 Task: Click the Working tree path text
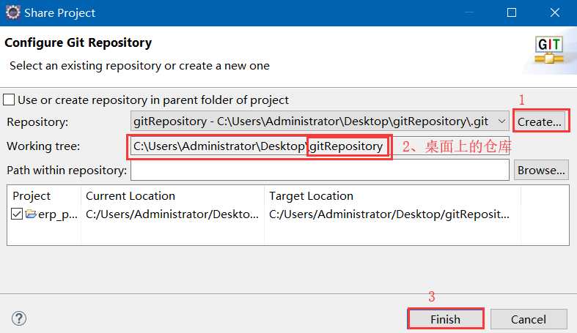pos(257,146)
